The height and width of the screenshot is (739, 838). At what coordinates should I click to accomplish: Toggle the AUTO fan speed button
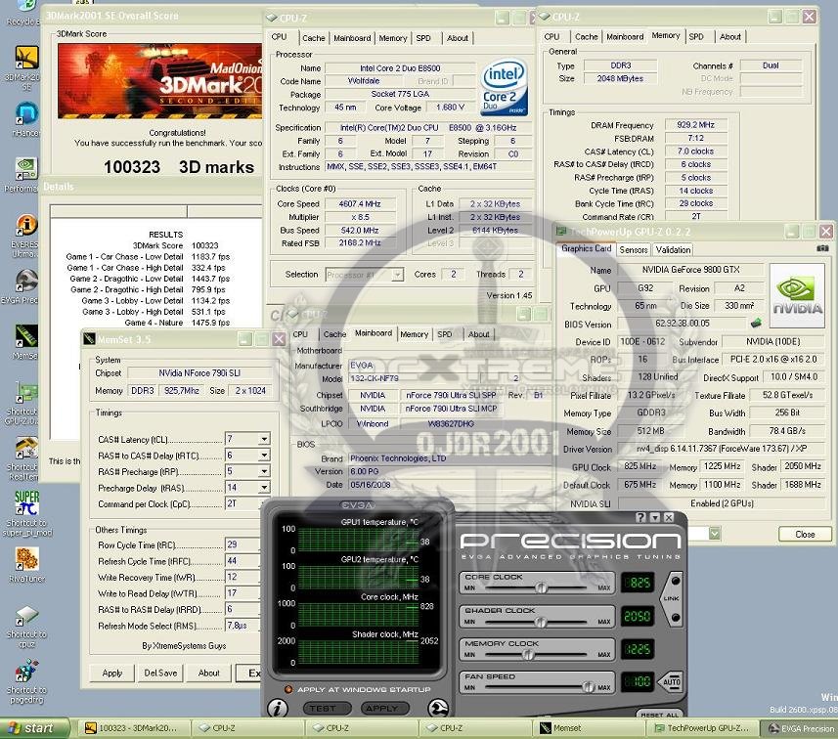pyautogui.click(x=671, y=682)
